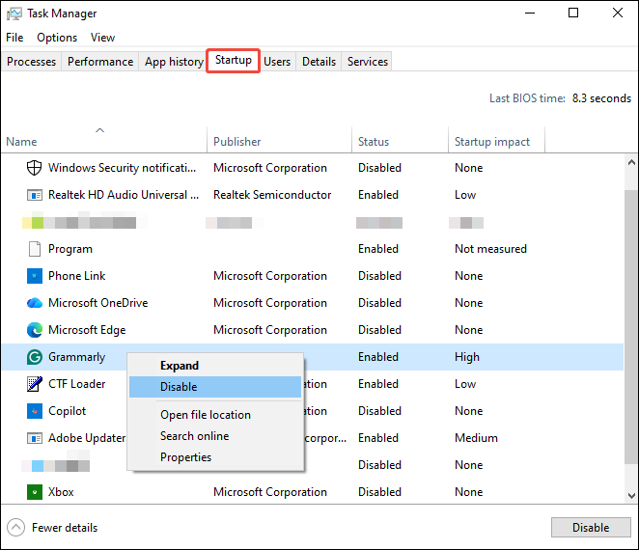Choose Properties in the context menu
This screenshot has height=550, width=639.
[215, 457]
